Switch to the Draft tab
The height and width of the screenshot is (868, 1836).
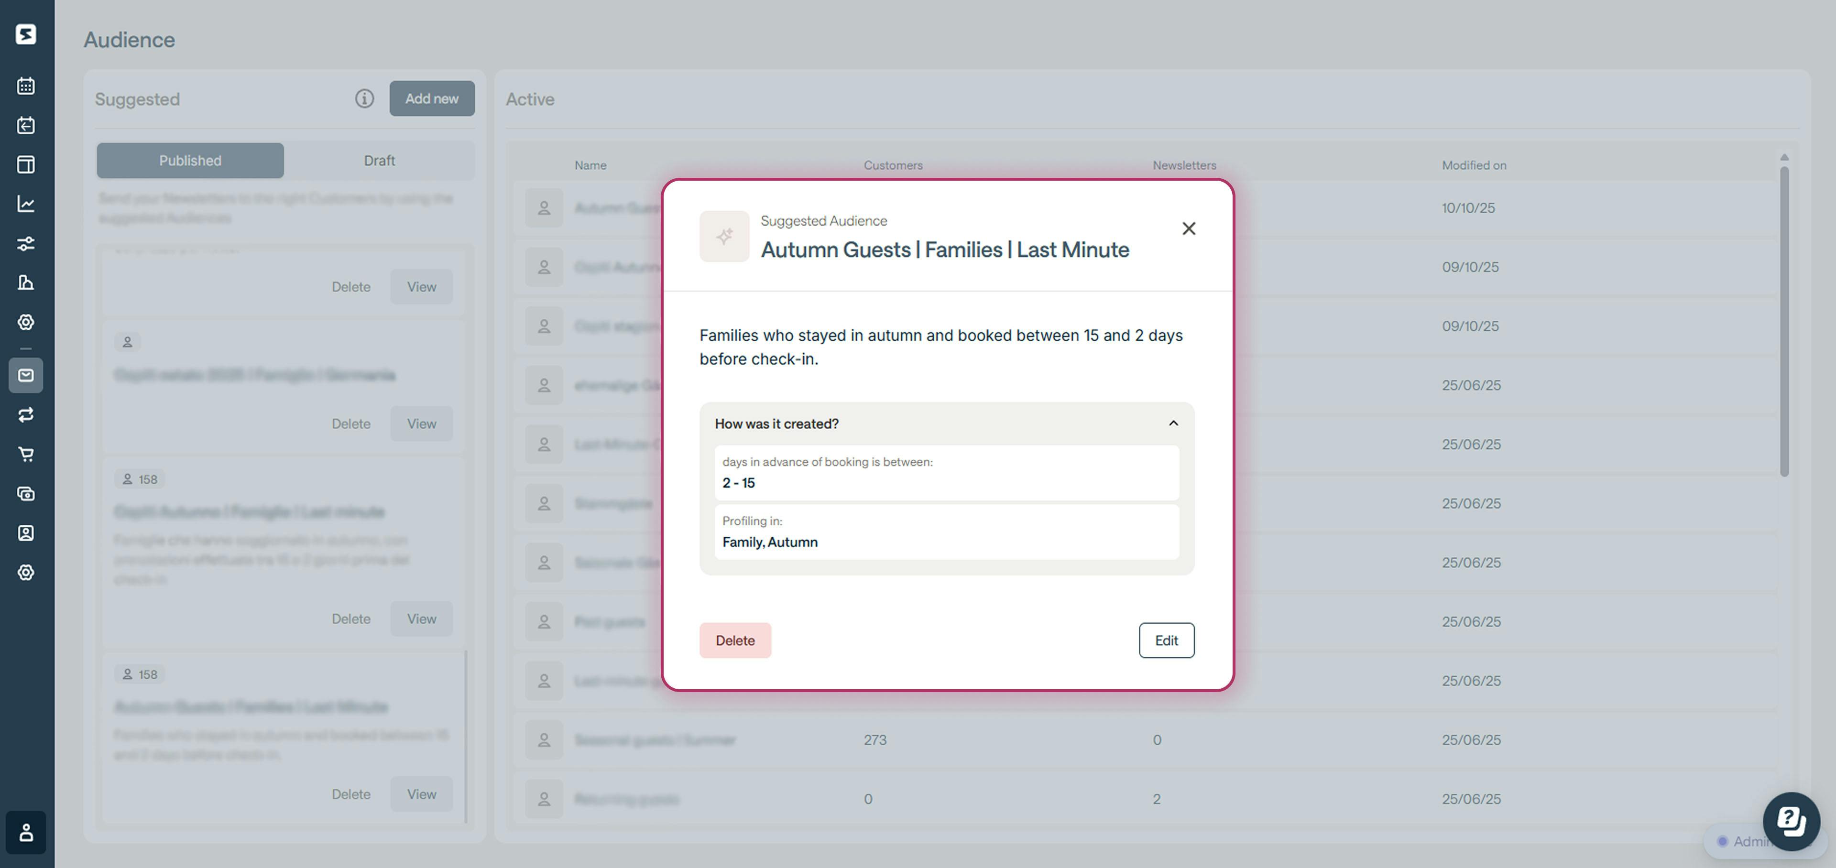[379, 160]
